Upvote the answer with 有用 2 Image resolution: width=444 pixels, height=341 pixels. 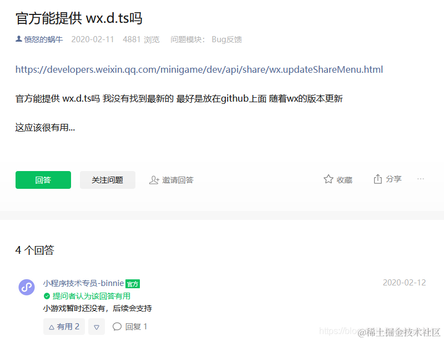coord(64,327)
